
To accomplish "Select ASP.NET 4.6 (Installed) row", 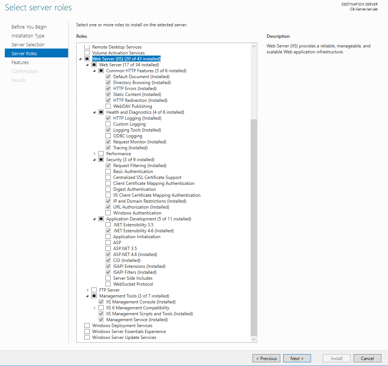I will [135, 254].
